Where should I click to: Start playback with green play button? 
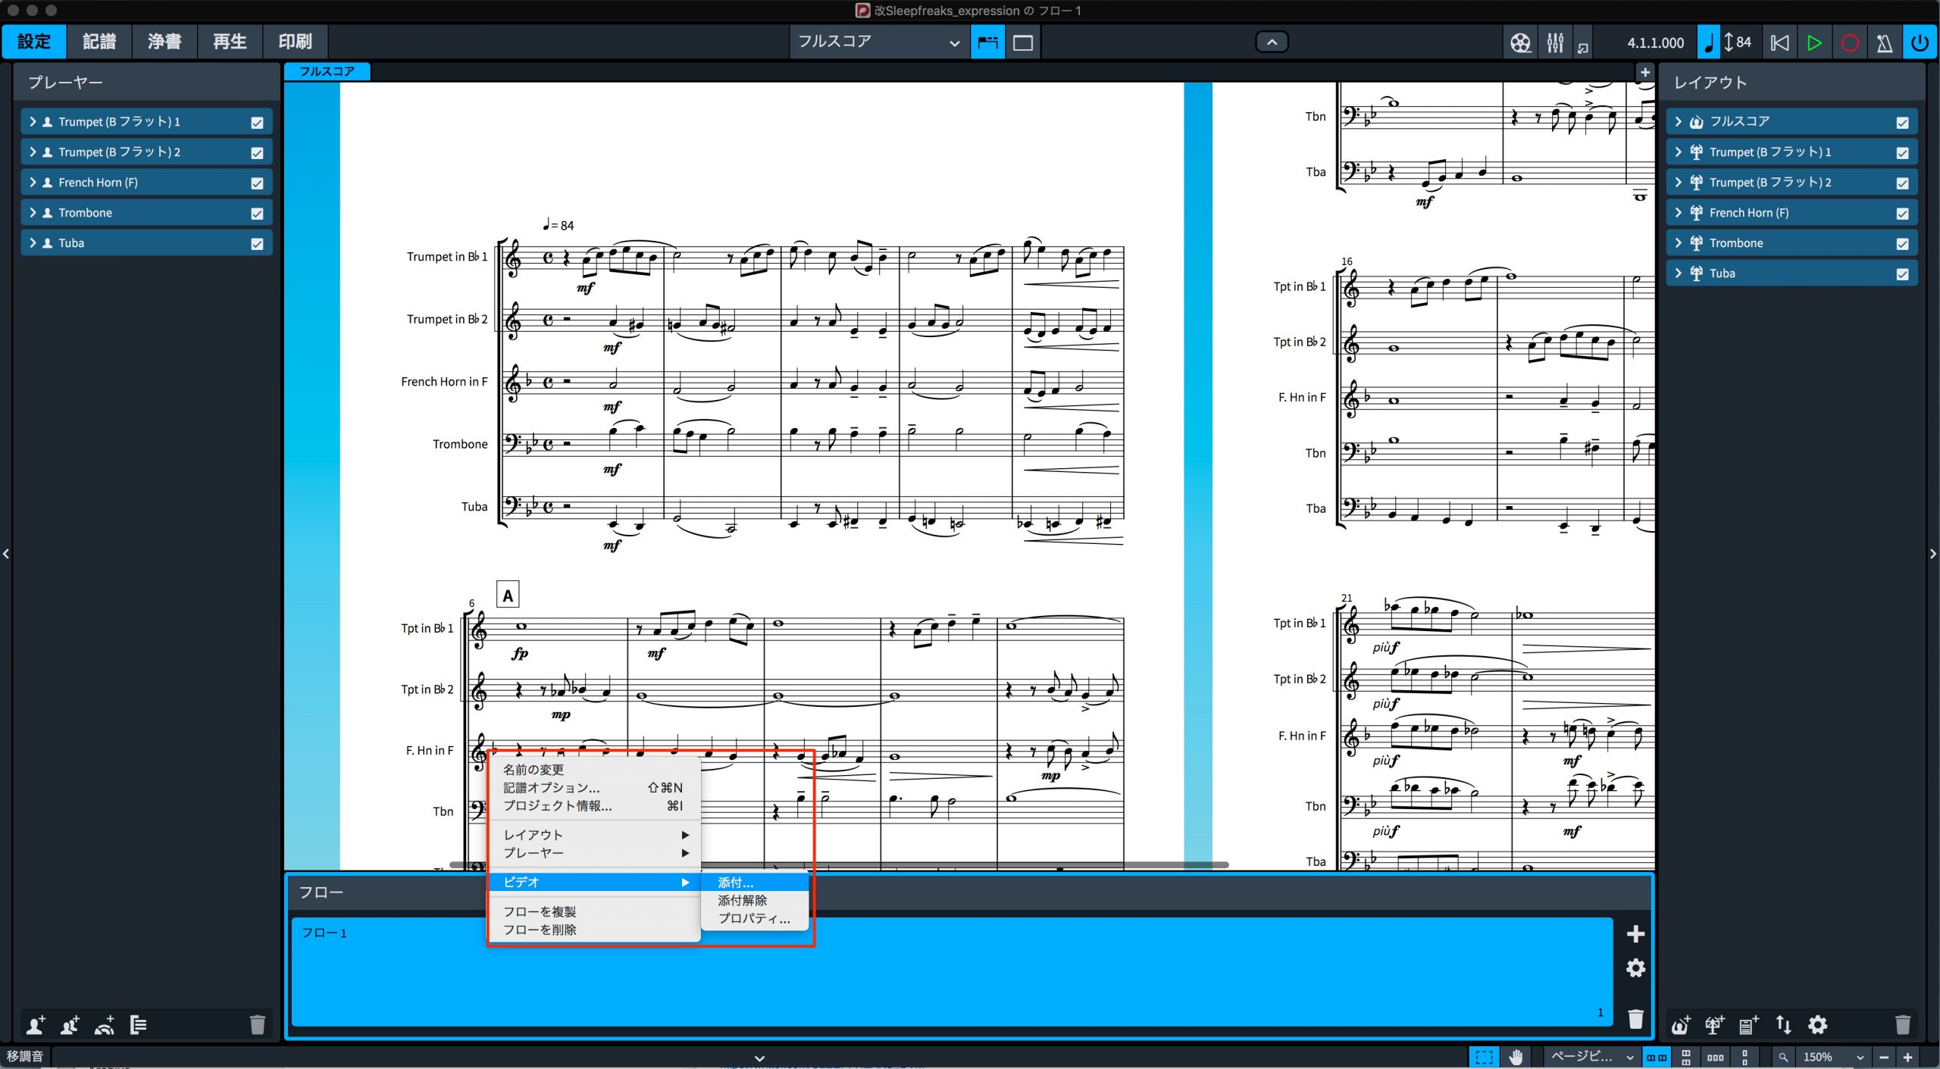tap(1814, 42)
